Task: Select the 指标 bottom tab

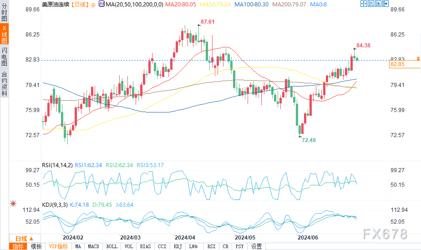Action: coord(18,246)
